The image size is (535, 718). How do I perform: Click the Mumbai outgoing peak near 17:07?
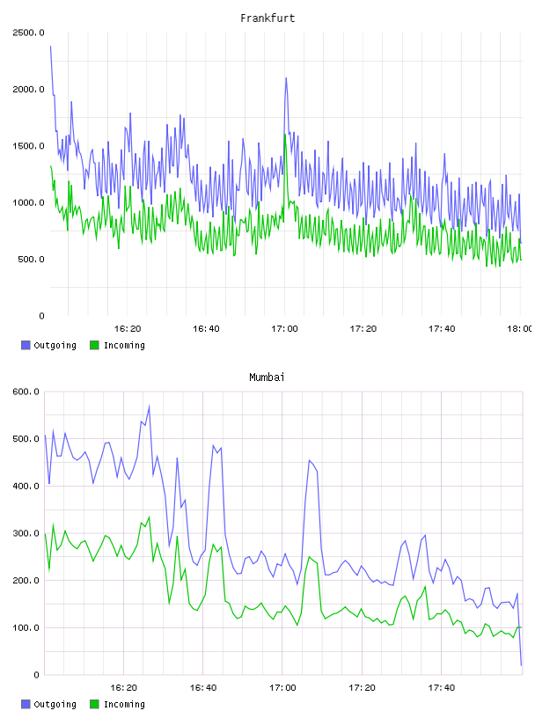click(310, 461)
